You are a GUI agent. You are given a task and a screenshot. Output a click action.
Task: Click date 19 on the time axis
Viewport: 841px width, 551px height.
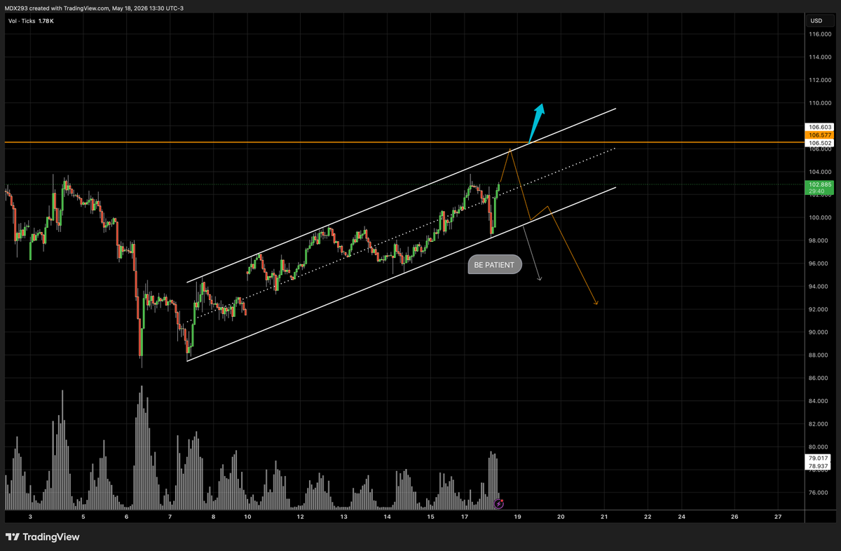click(x=517, y=517)
